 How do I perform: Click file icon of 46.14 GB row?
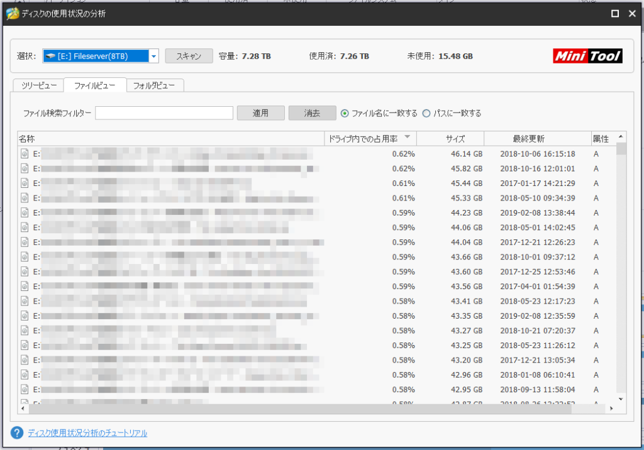25,154
